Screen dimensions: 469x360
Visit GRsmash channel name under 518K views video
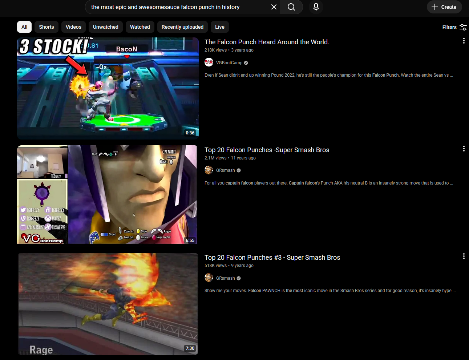pos(226,278)
